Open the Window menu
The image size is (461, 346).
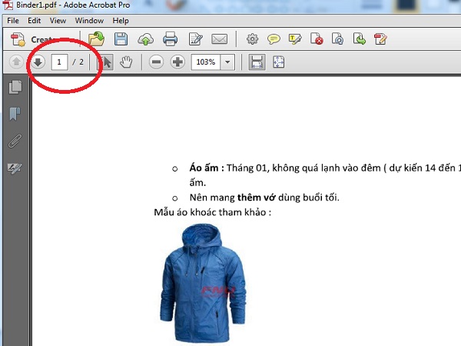[x=89, y=21]
